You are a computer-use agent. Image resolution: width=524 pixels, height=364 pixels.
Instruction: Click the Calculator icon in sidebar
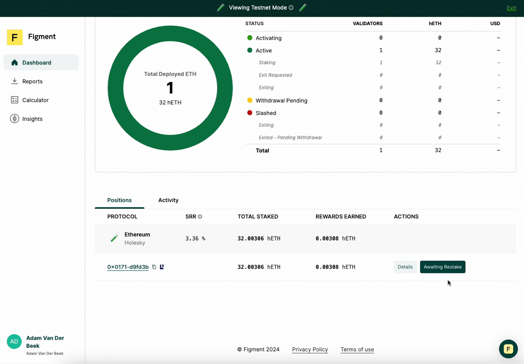click(x=15, y=100)
